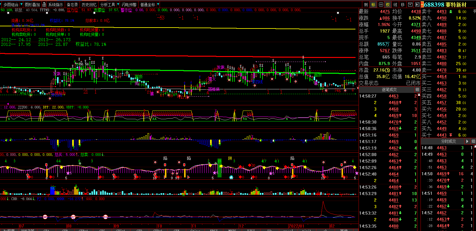Click the 2022/01 marker on the timeline
The width and height of the screenshot is (476, 231).
[x=296, y=226]
